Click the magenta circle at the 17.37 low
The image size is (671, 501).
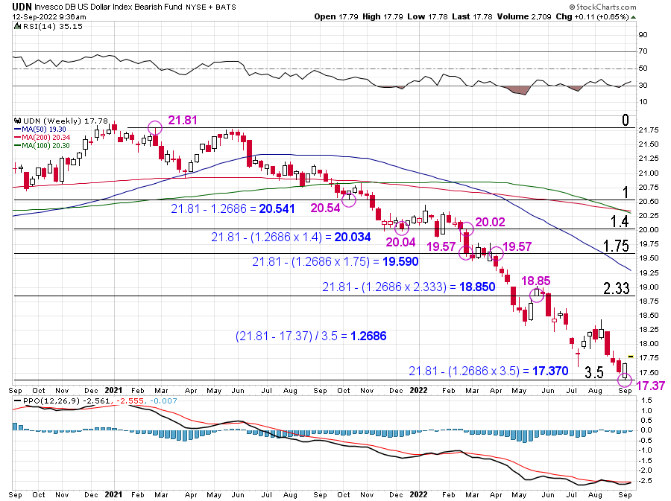625,379
